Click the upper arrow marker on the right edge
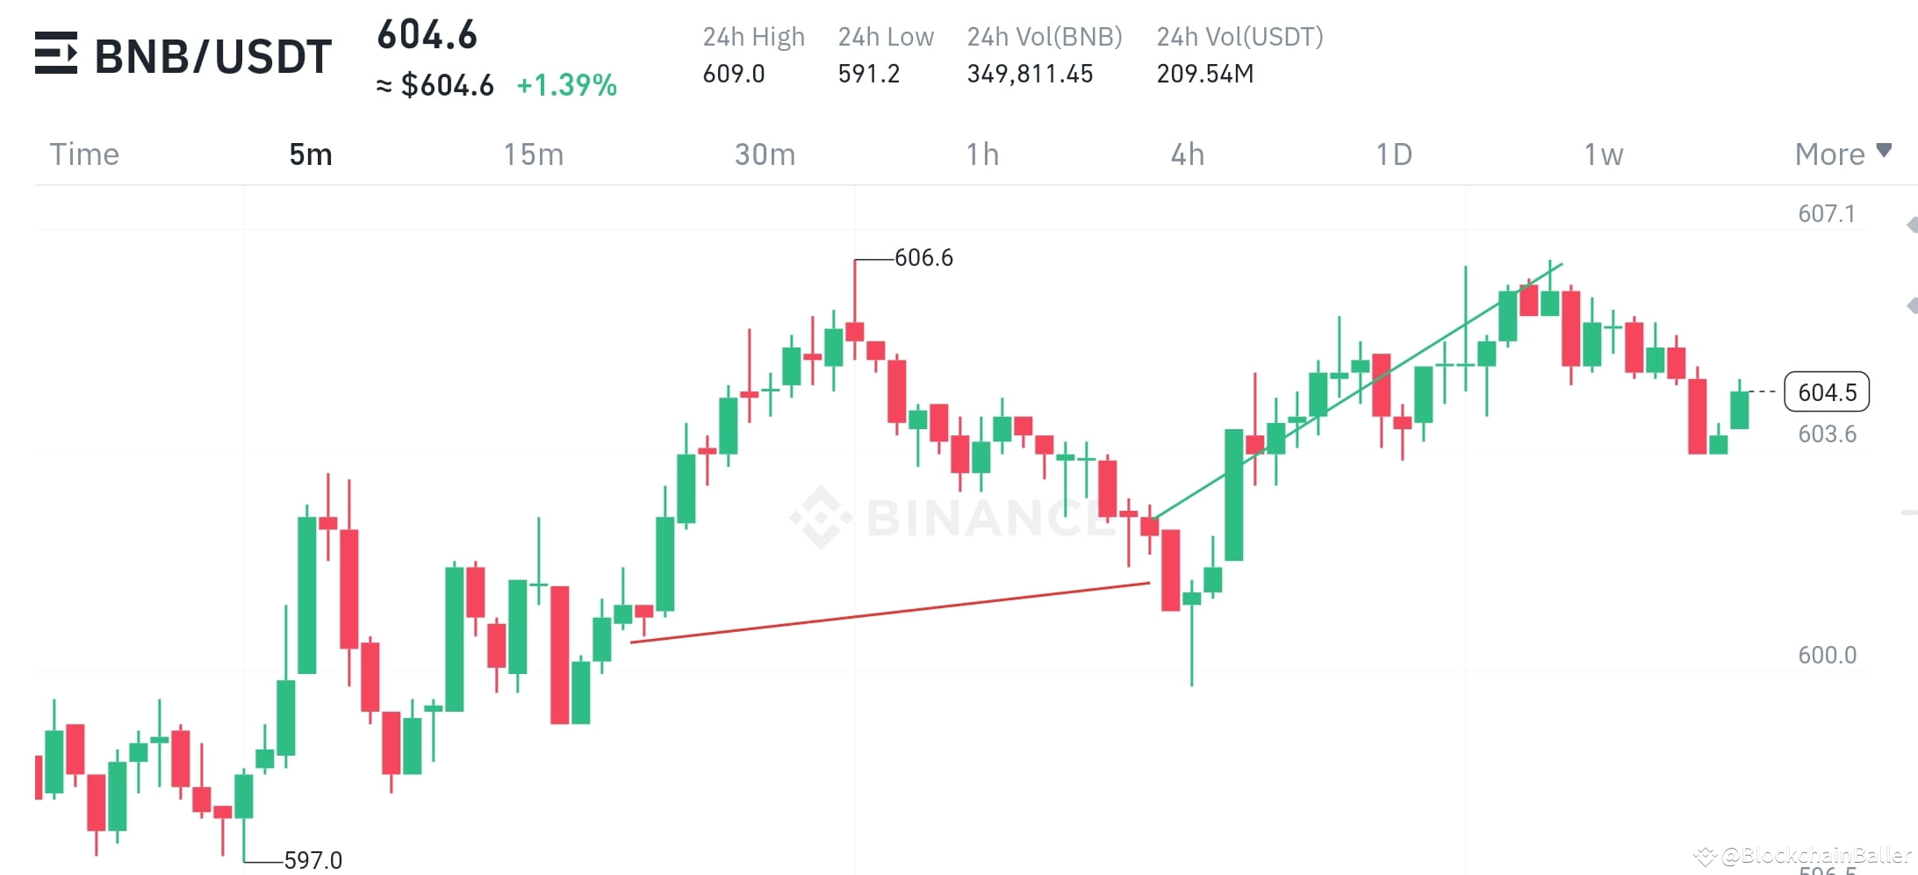1918x875 pixels. click(1913, 226)
